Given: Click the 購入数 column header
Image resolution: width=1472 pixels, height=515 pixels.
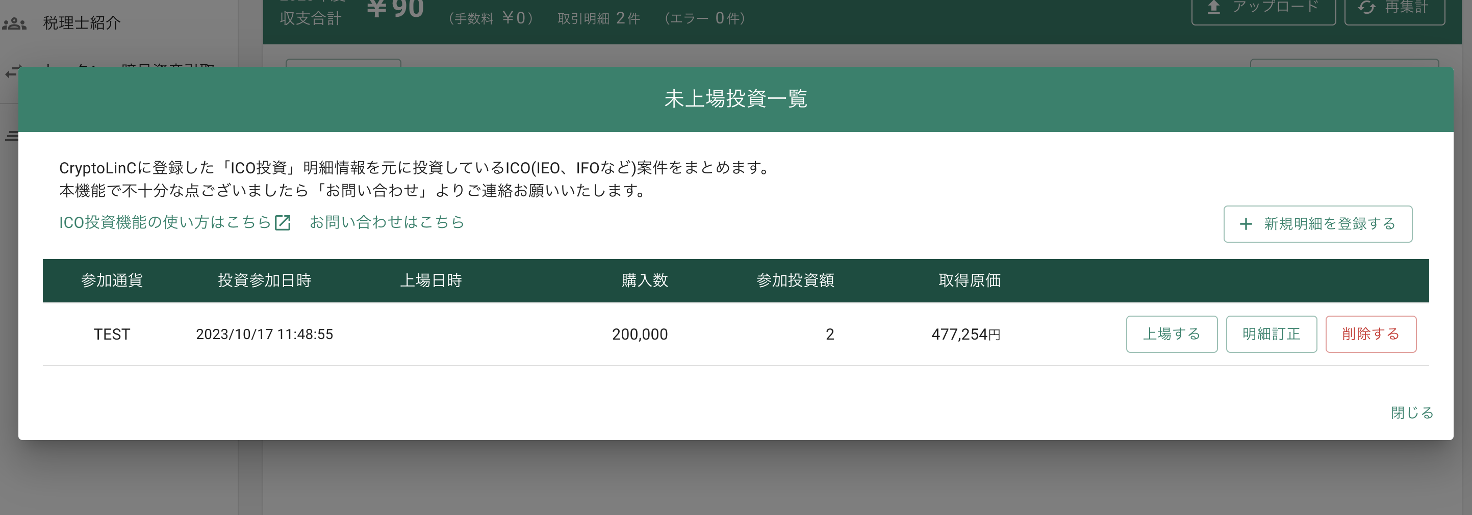Looking at the screenshot, I should pos(645,280).
